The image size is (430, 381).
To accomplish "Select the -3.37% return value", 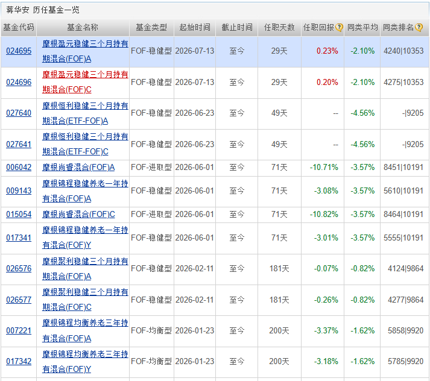I will pyautogui.click(x=326, y=330).
